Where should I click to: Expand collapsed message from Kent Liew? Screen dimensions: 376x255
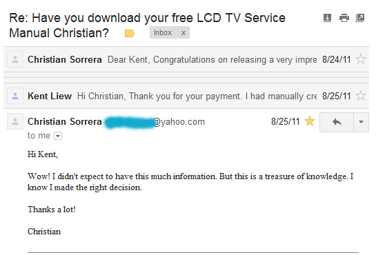[186, 96]
